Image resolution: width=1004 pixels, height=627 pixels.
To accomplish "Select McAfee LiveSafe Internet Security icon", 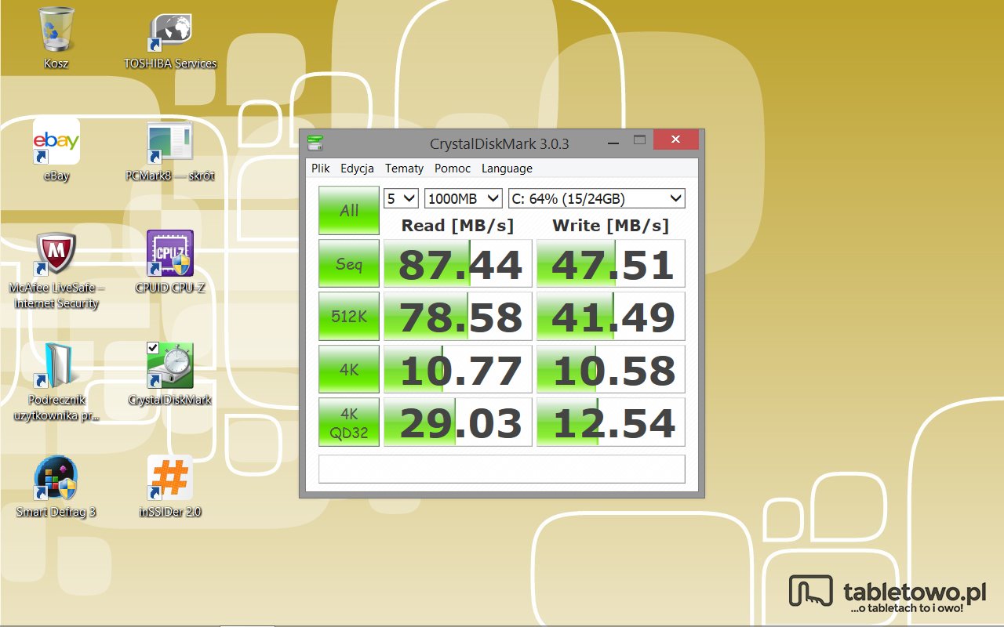I will click(56, 270).
